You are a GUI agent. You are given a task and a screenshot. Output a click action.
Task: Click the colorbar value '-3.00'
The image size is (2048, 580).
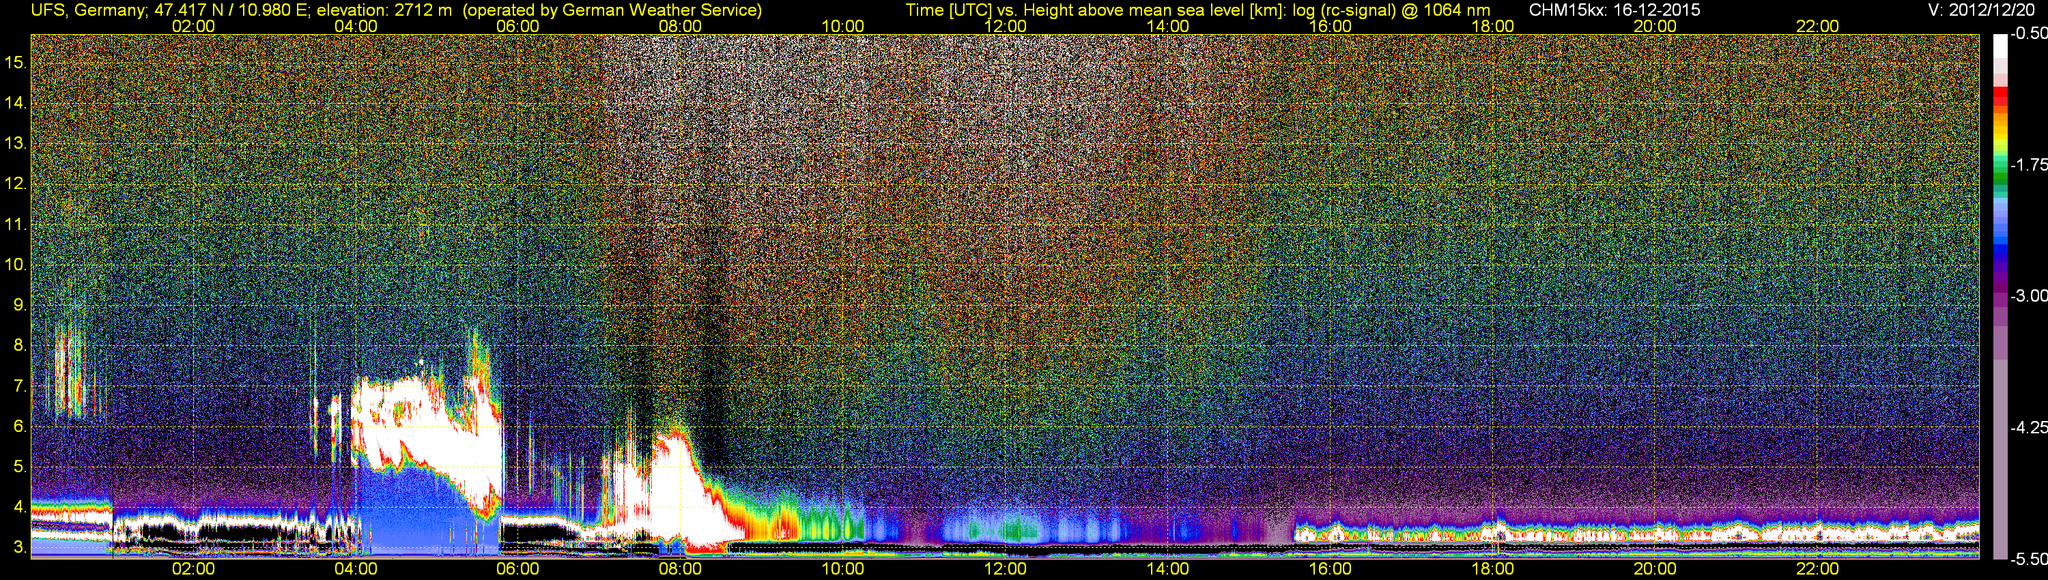(x=2028, y=295)
